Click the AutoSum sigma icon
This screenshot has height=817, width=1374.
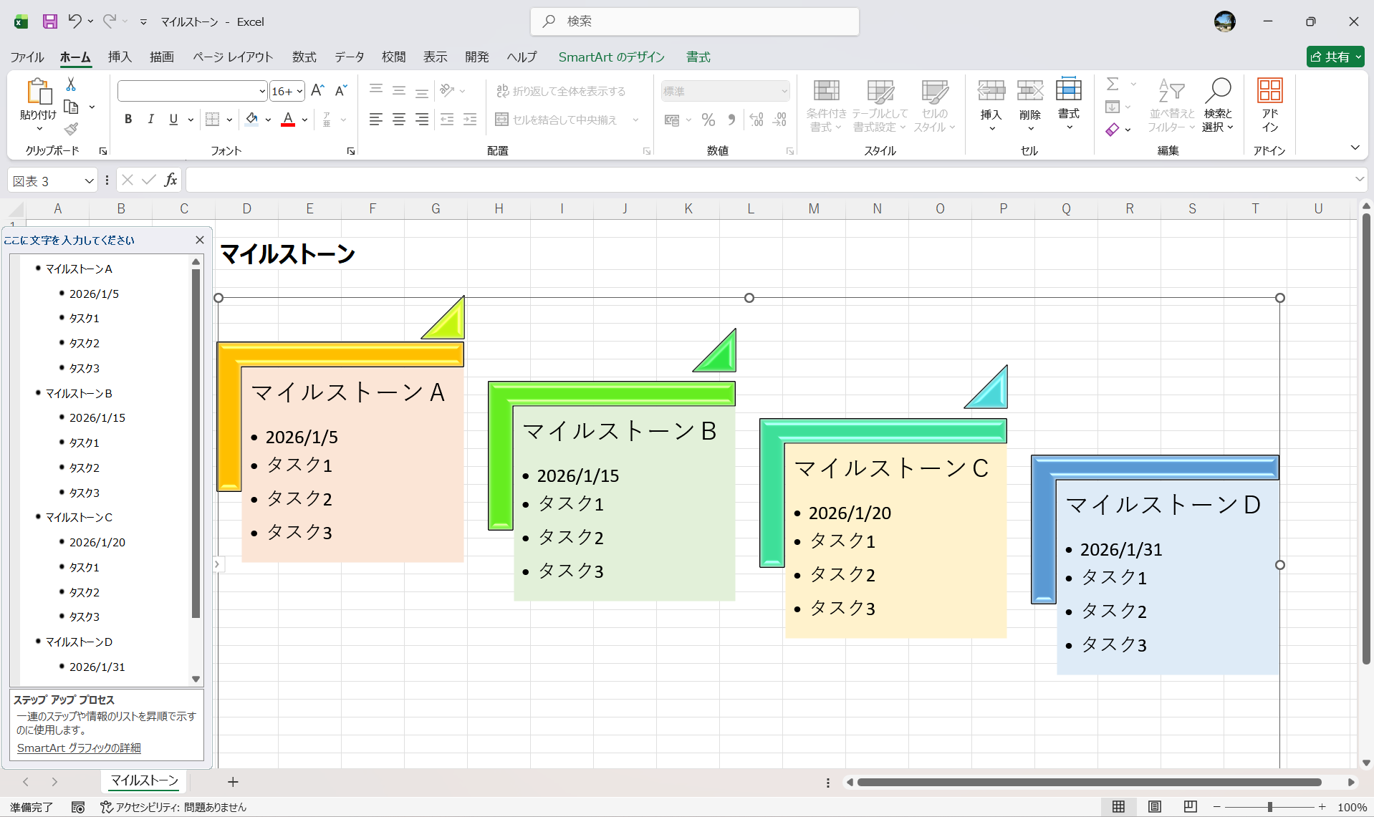(x=1113, y=84)
